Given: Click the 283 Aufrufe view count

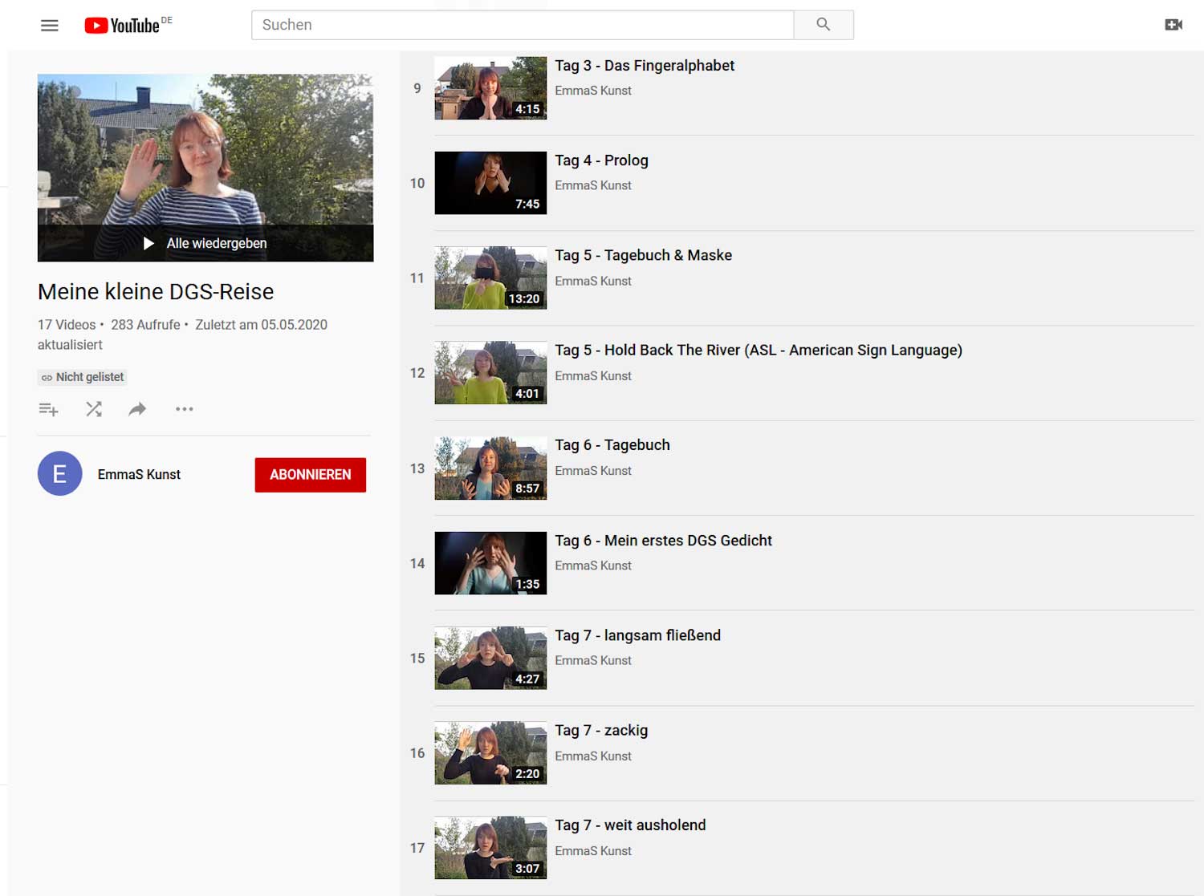Looking at the screenshot, I should coord(145,325).
